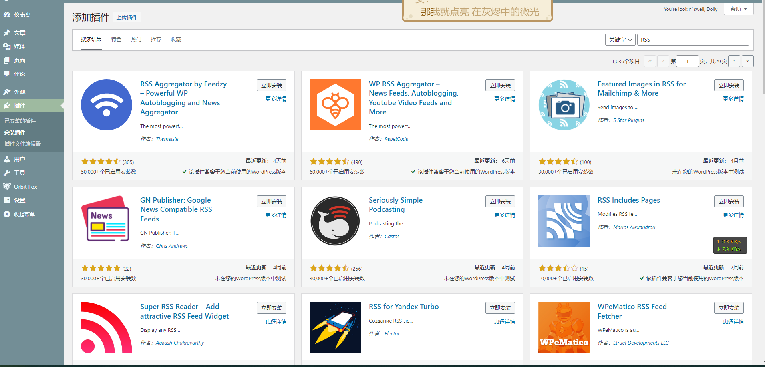This screenshot has width=765, height=367.
Task: Install WPeMatico RSS Feed Fetcher with 立即安装
Action: tap(729, 308)
